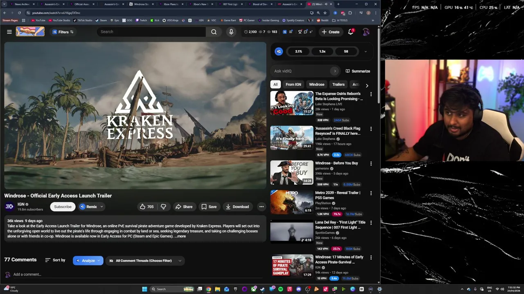Download the video
Screen dimensions: 524x294
pos(237,207)
